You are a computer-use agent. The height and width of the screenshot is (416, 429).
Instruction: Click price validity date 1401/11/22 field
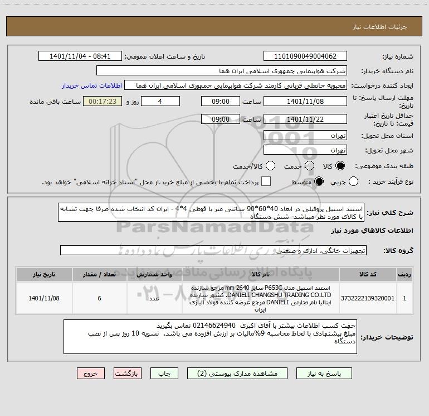[305, 119]
